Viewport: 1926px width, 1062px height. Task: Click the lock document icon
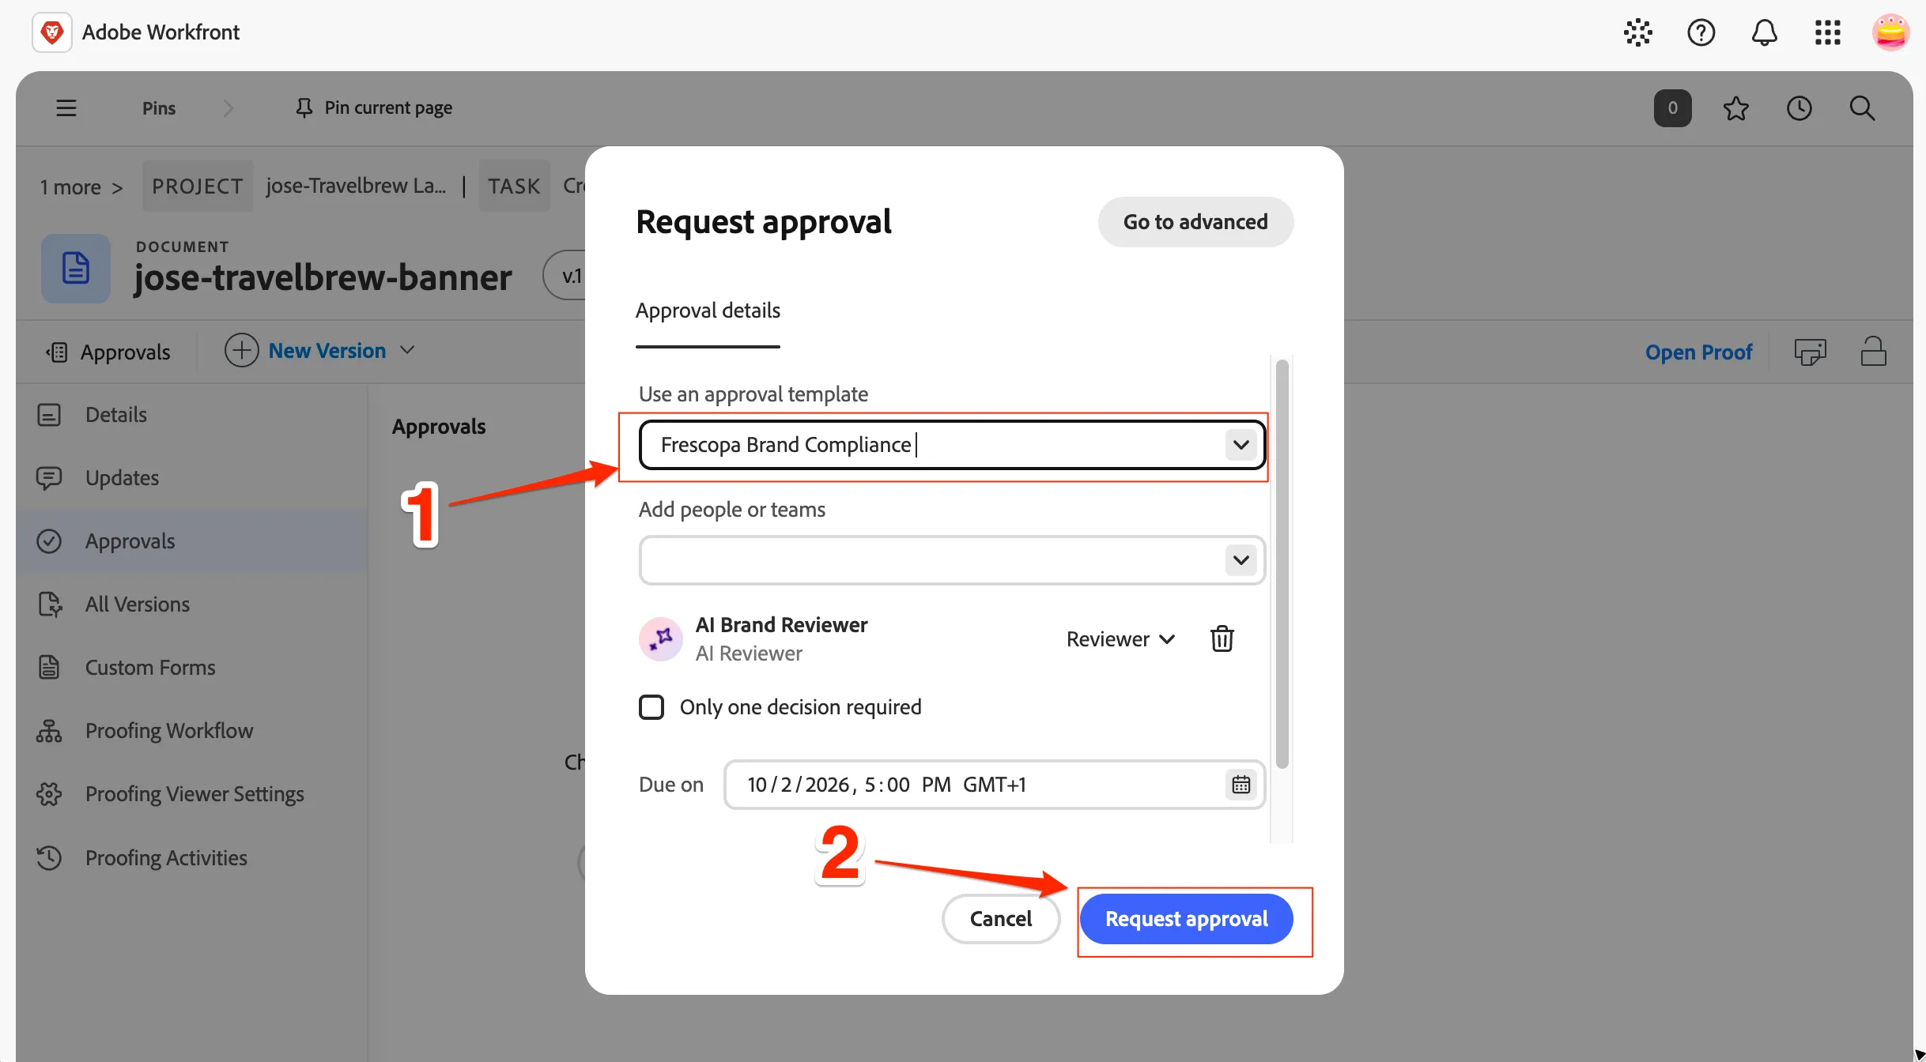pyautogui.click(x=1873, y=351)
